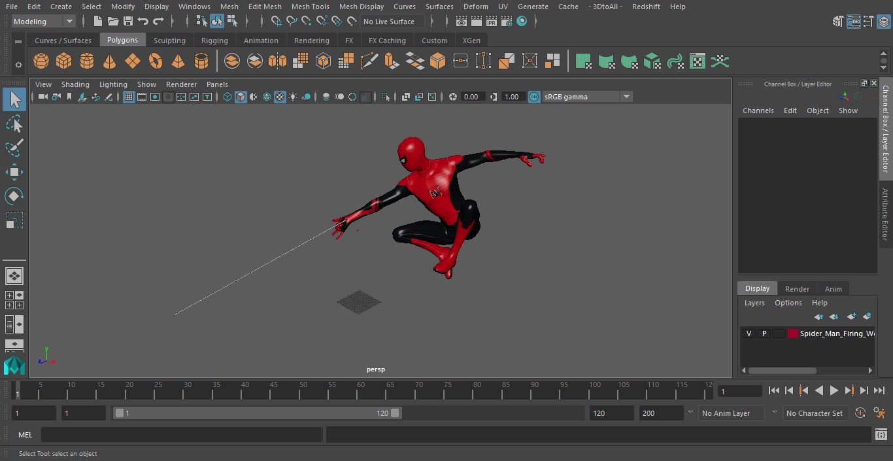Toggle textured display checker button
This screenshot has height=461, width=893.
280,97
